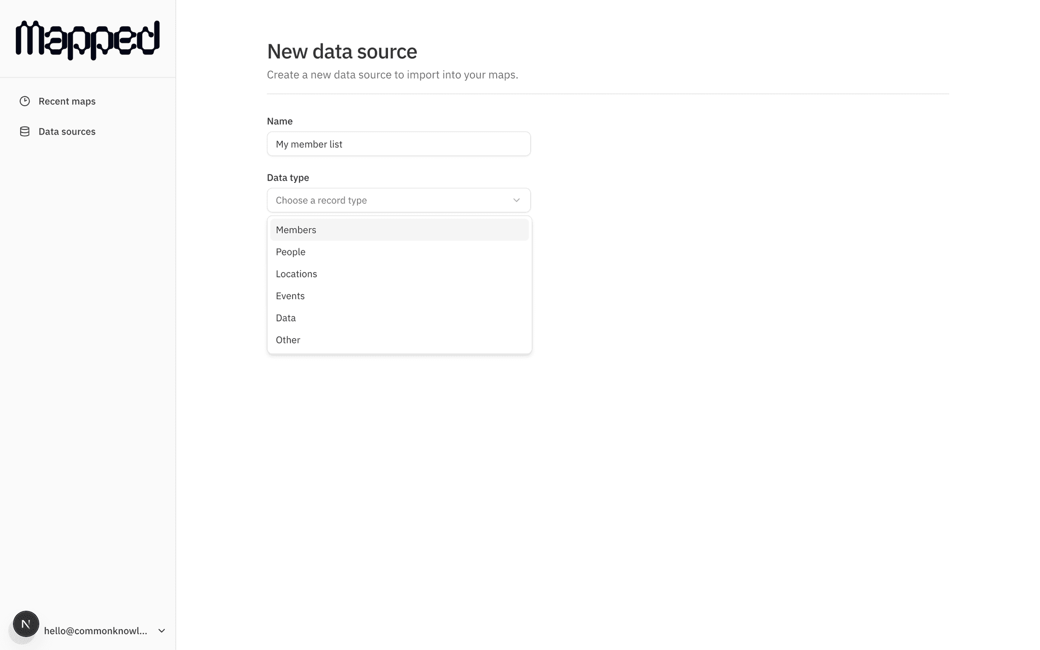The image size is (1040, 650).
Task: Open Recent maps page
Action: coord(67,101)
